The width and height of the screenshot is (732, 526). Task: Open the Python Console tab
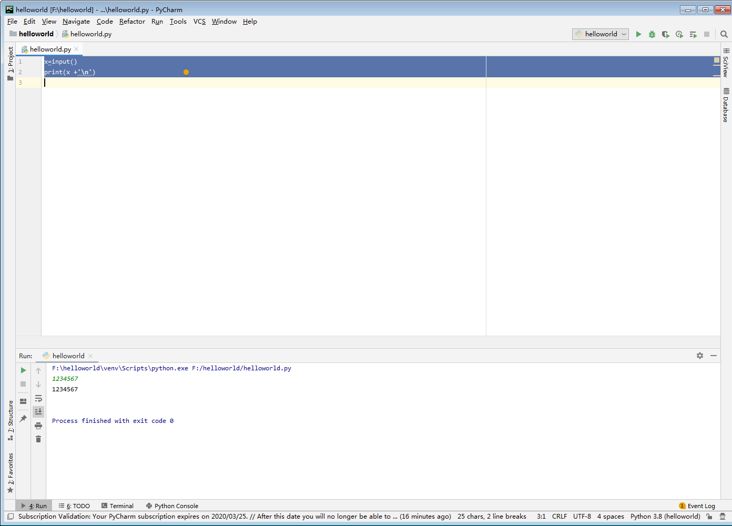[172, 506]
